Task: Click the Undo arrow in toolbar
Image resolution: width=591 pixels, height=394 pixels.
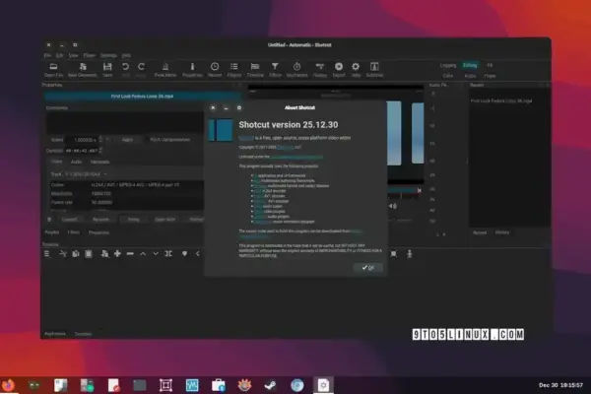Action: pos(125,67)
